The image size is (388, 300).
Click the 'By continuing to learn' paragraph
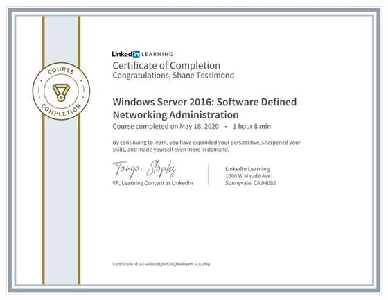tap(206, 146)
